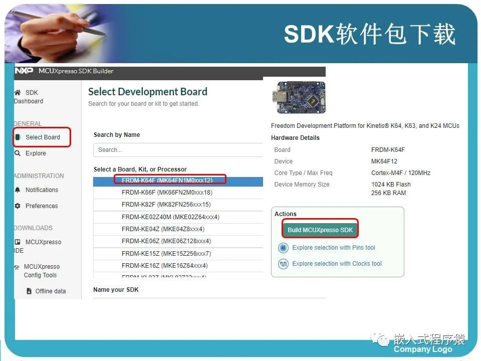Viewport: 481px width, 361px height.
Task: Click the Clocks tool icon
Action: 283,264
